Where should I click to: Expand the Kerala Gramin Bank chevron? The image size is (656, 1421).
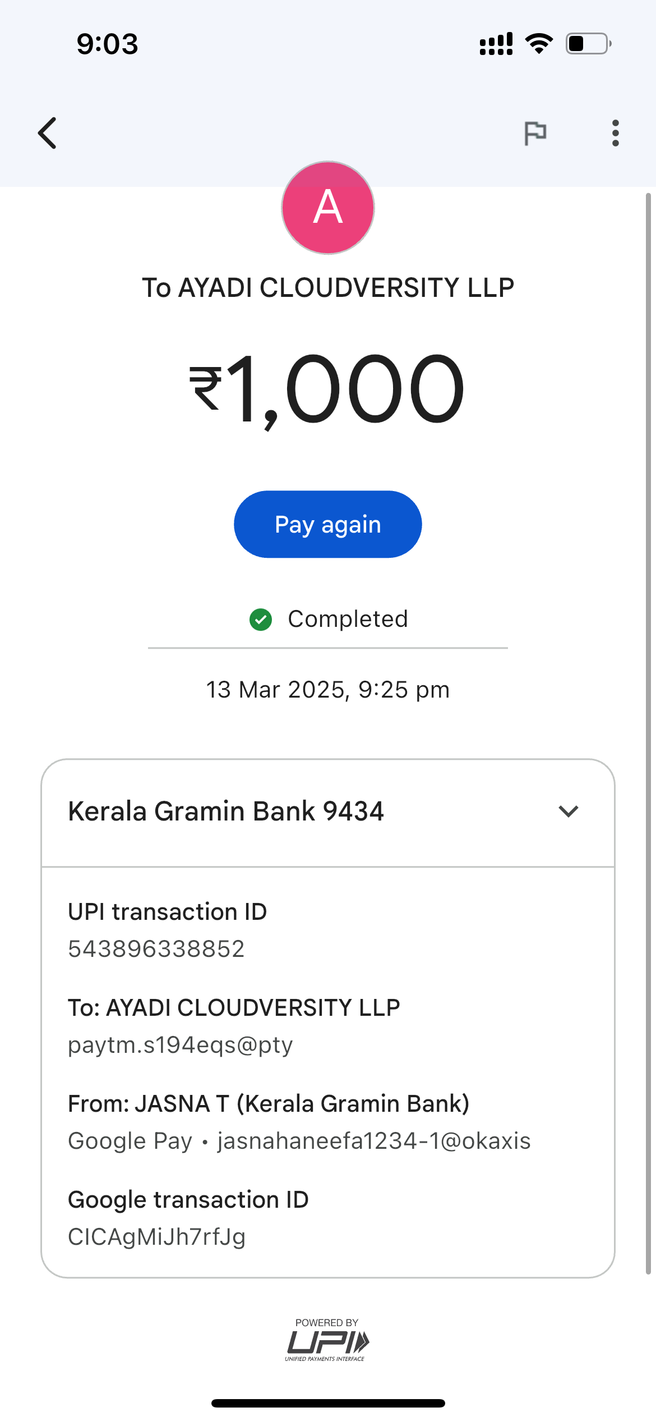point(569,812)
